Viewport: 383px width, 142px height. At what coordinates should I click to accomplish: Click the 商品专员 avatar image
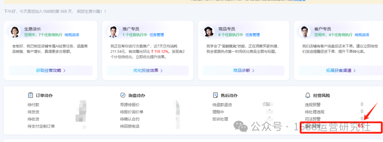[209, 31]
